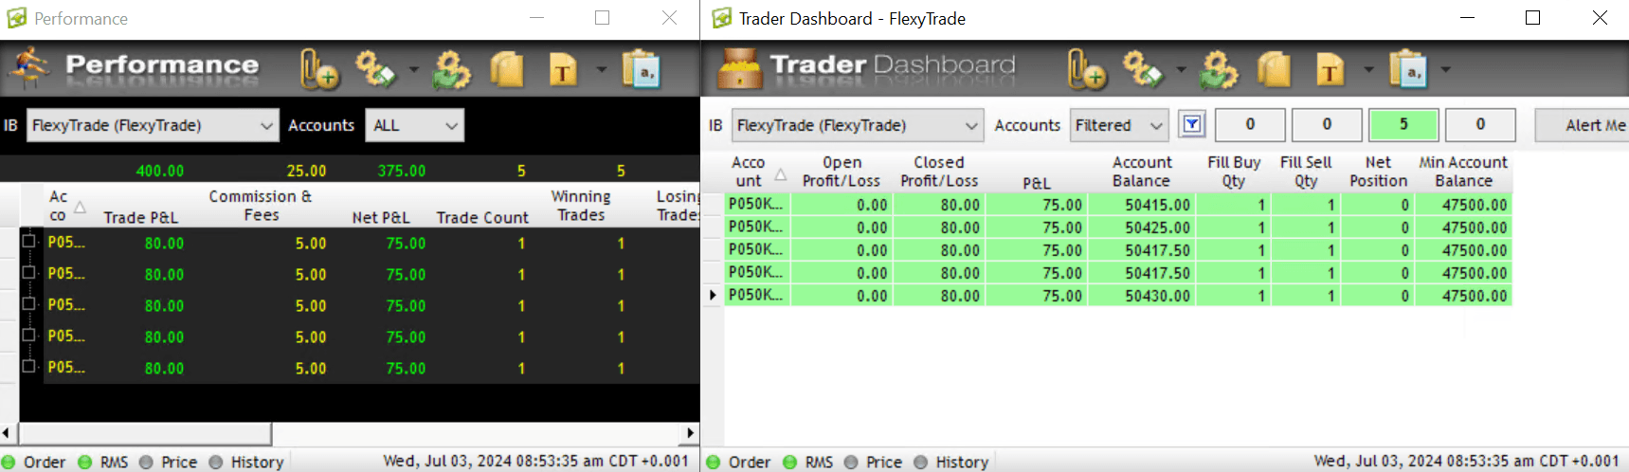Click the T note icon in Performance toolbar

click(x=563, y=69)
